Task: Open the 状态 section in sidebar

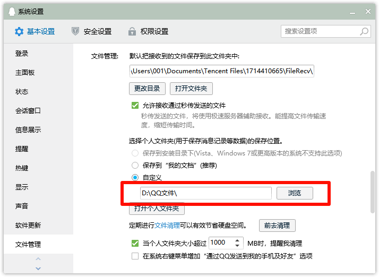Action: point(38,92)
